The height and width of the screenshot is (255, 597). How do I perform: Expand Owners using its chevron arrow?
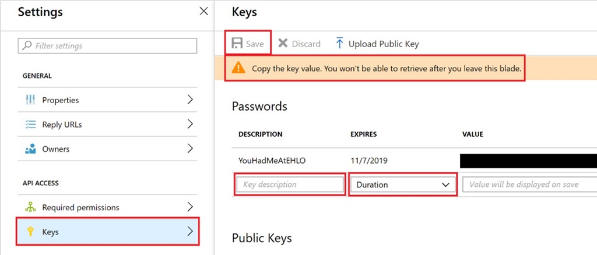189,149
